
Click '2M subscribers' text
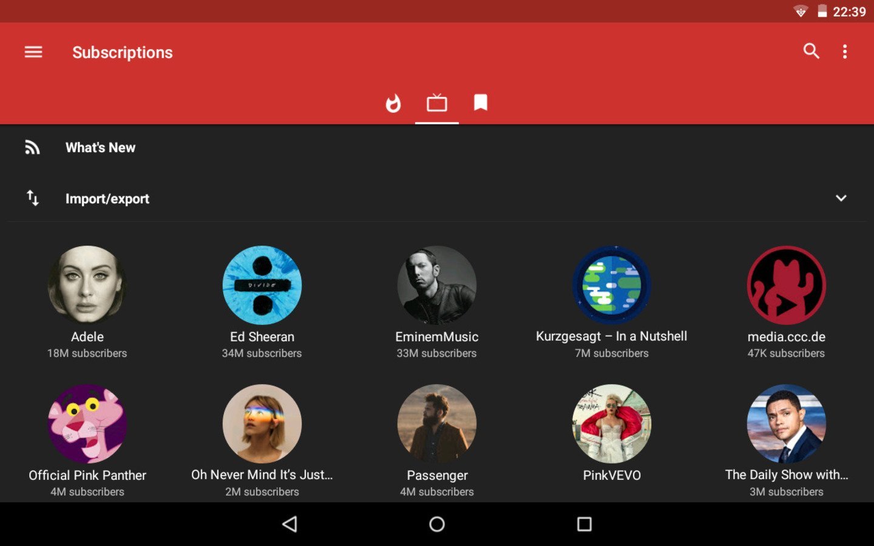[x=262, y=492]
